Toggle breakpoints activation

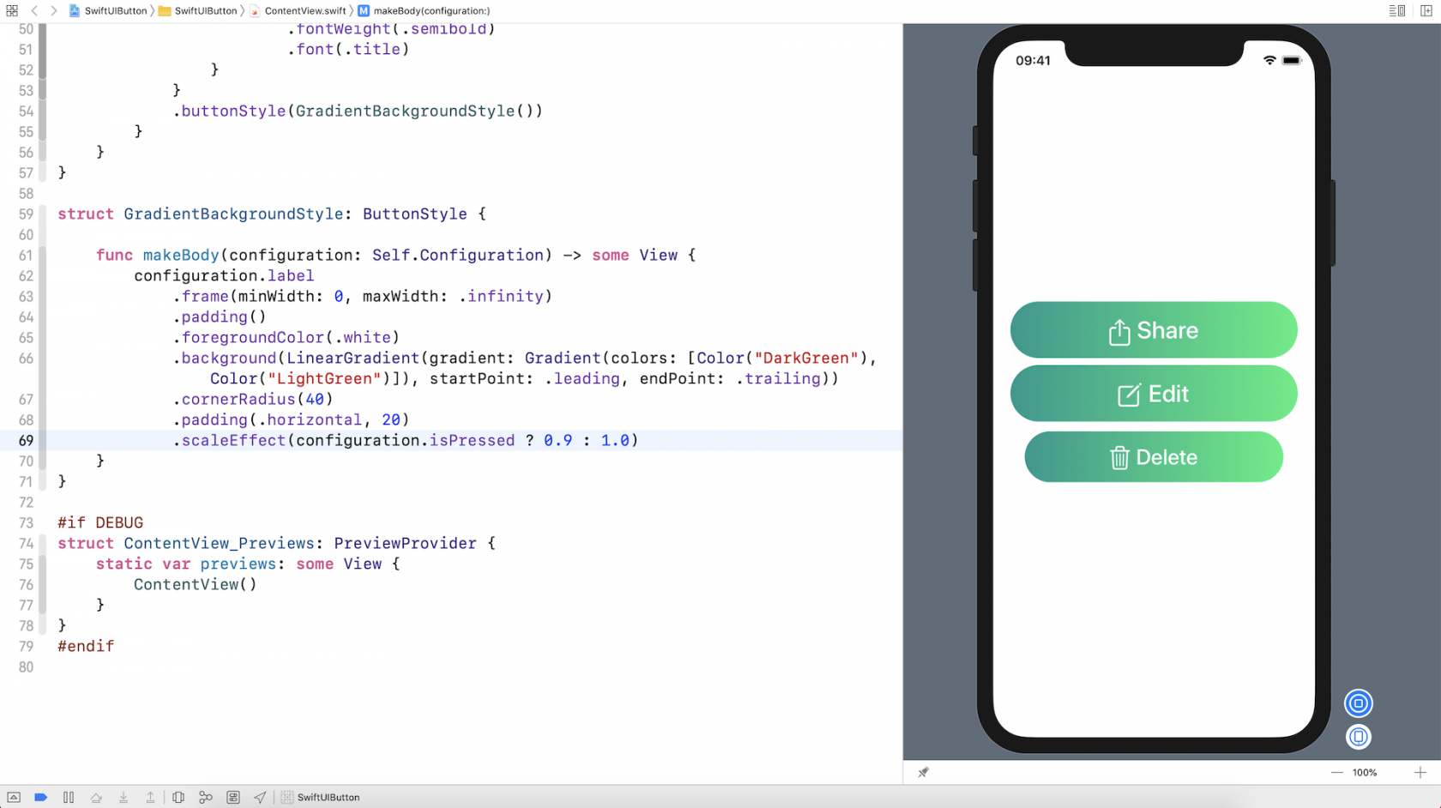(40, 797)
